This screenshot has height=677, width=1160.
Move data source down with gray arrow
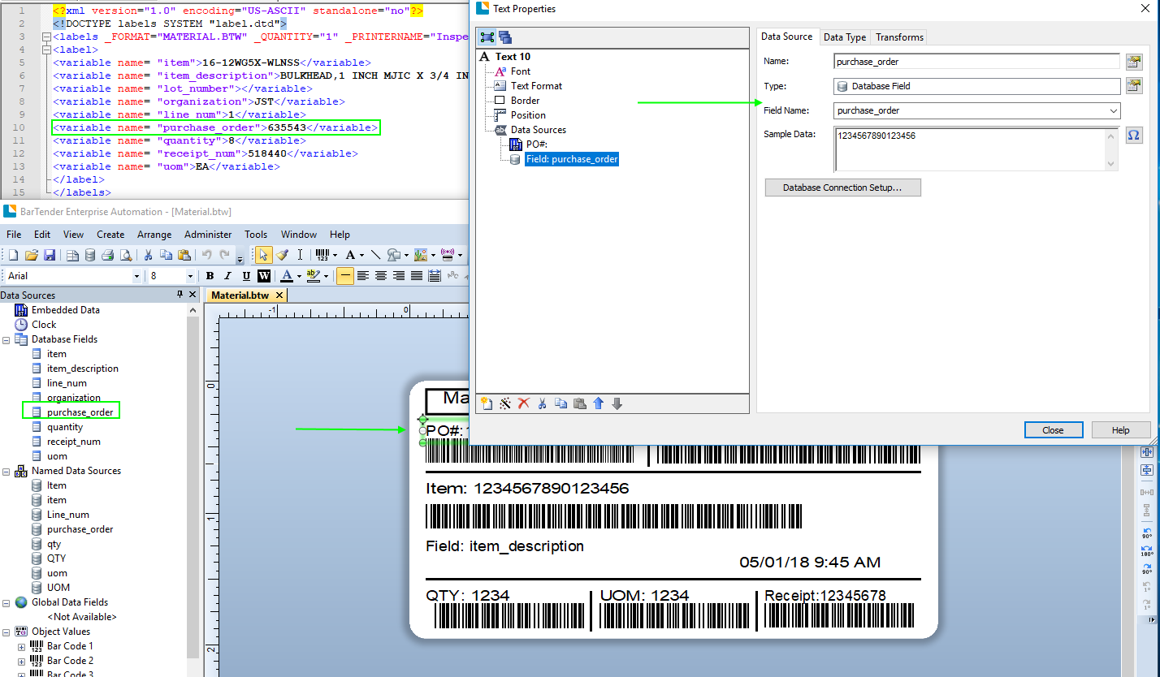click(x=617, y=403)
